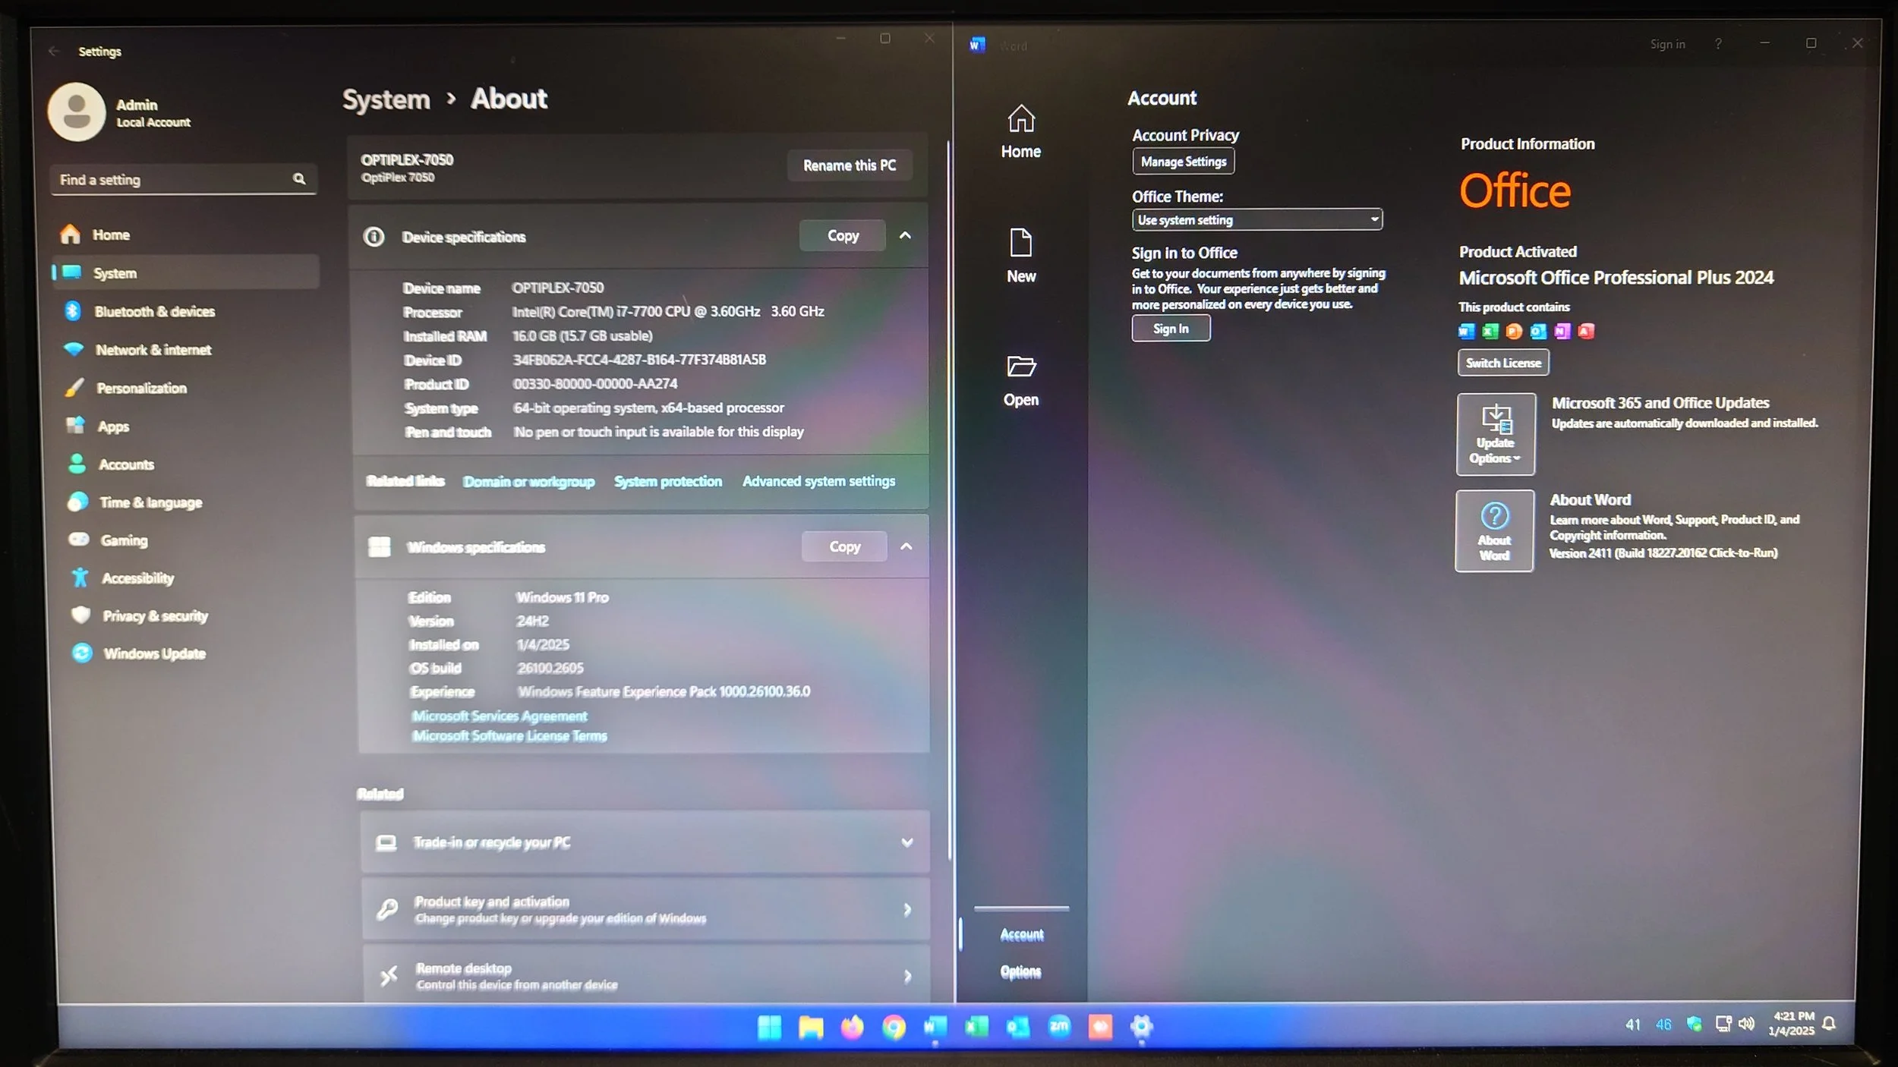The height and width of the screenshot is (1067, 1898).
Task: Collapse the Windows specifications section
Action: tap(906, 546)
